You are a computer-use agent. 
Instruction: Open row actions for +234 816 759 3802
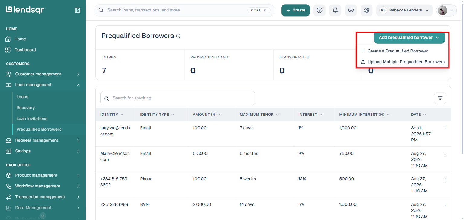point(445,180)
